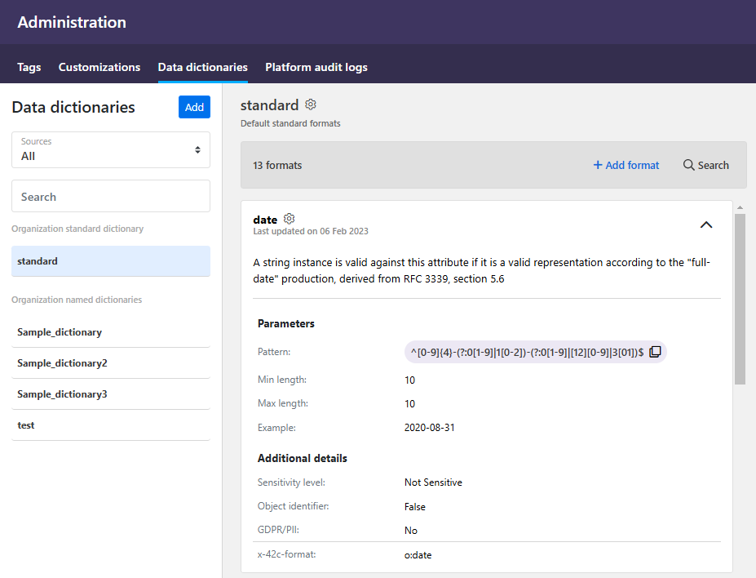Open Sample_dictionary from the list
Image resolution: width=756 pixels, height=578 pixels.
[111, 332]
